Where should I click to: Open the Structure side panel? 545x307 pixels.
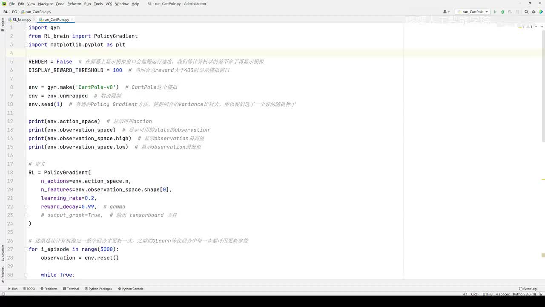[3, 252]
